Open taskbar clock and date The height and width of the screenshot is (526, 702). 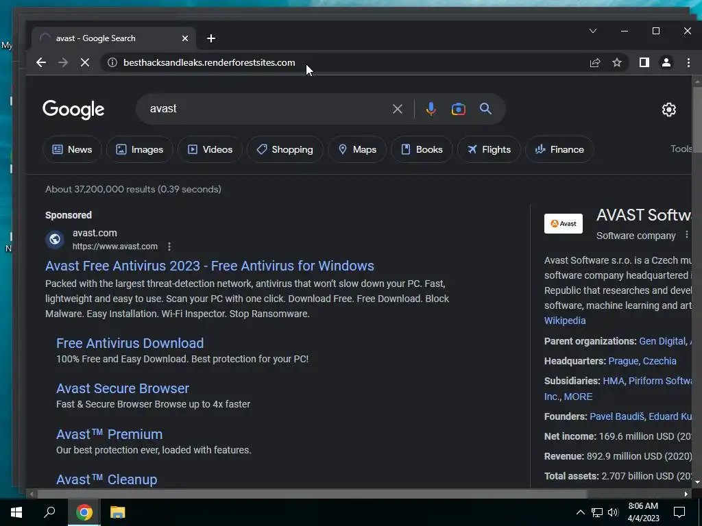[643, 512]
